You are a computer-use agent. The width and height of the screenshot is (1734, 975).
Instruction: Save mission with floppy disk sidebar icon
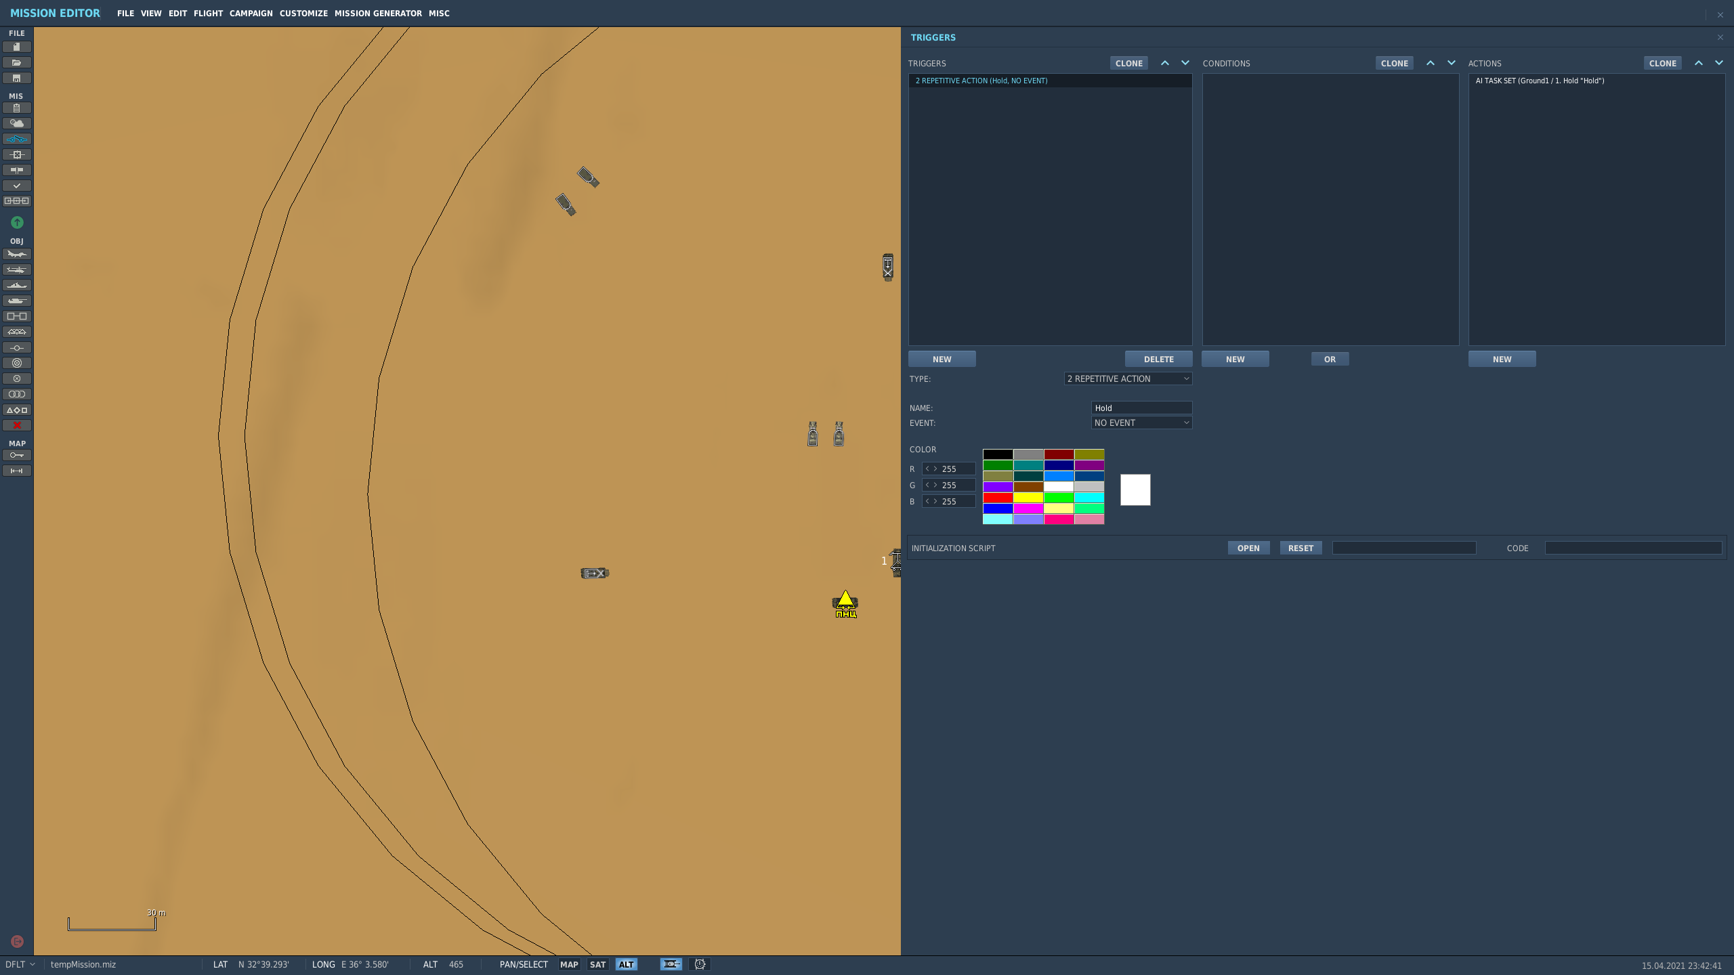17,78
